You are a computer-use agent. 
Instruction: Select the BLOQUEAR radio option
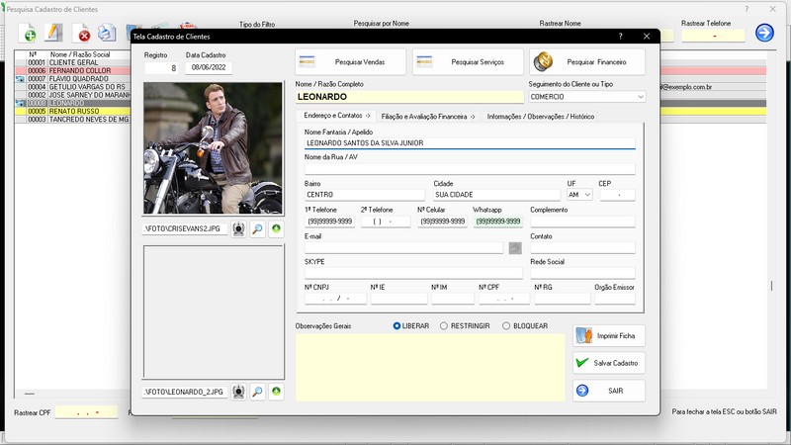click(506, 325)
